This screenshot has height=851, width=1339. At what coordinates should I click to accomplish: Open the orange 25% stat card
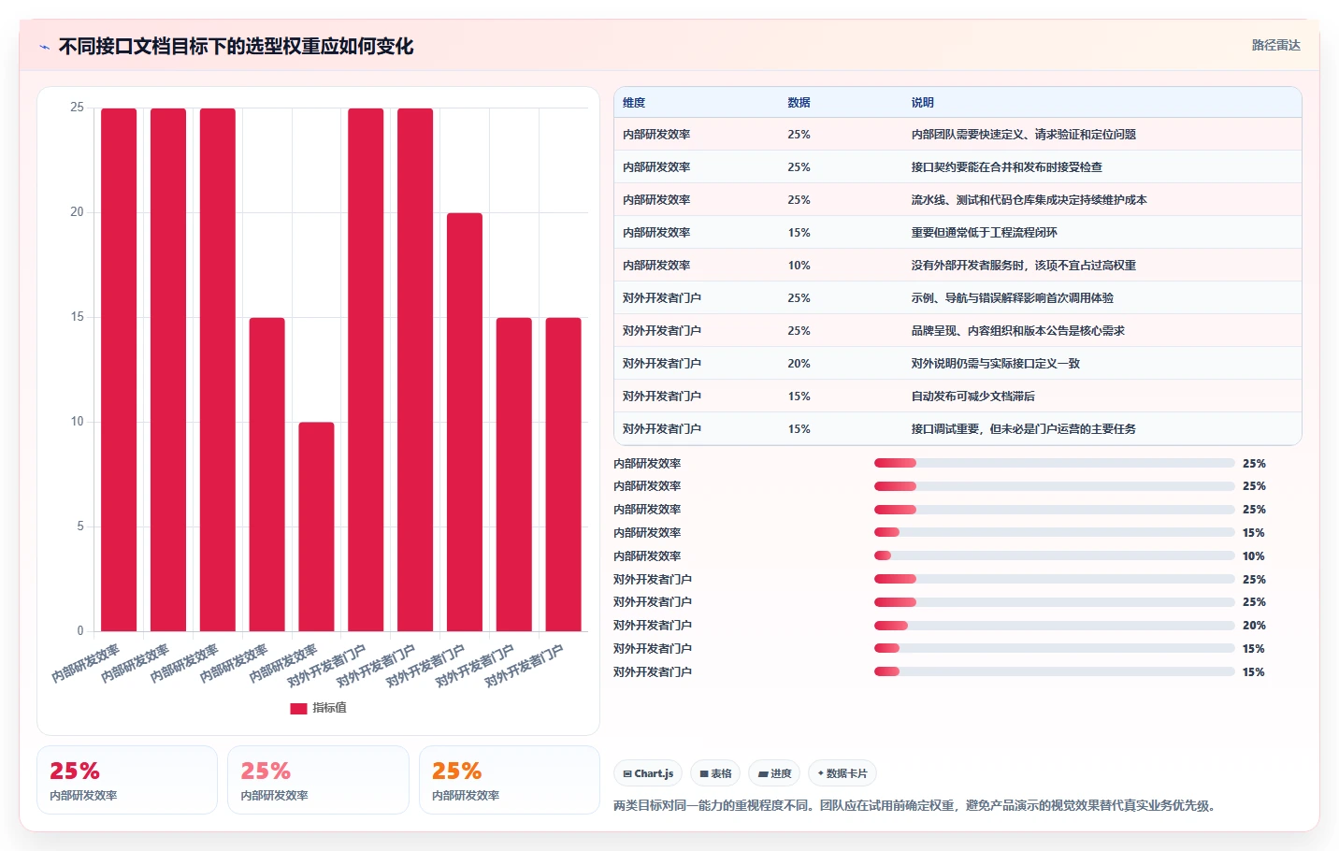tap(510, 780)
